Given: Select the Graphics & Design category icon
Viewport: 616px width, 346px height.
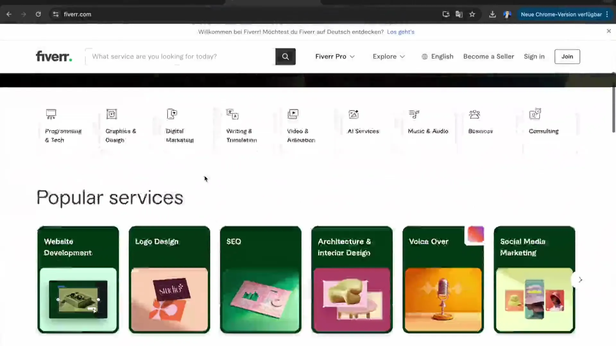Looking at the screenshot, I should (x=112, y=114).
